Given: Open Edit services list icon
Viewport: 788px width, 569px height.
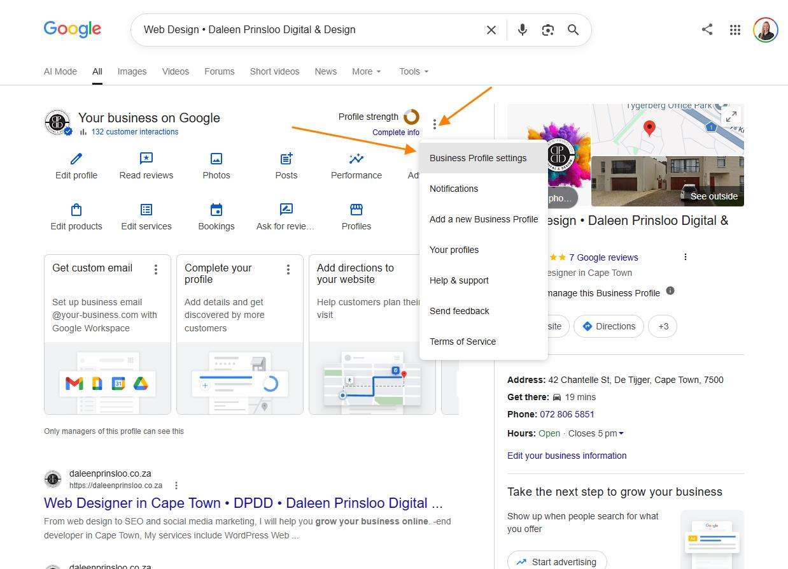Looking at the screenshot, I should pyautogui.click(x=146, y=210).
